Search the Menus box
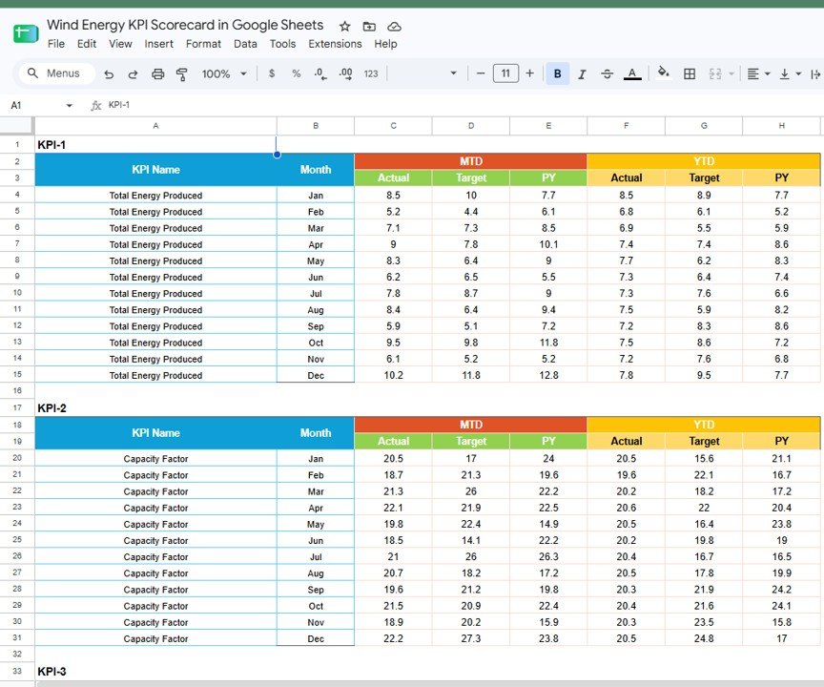 click(x=57, y=73)
